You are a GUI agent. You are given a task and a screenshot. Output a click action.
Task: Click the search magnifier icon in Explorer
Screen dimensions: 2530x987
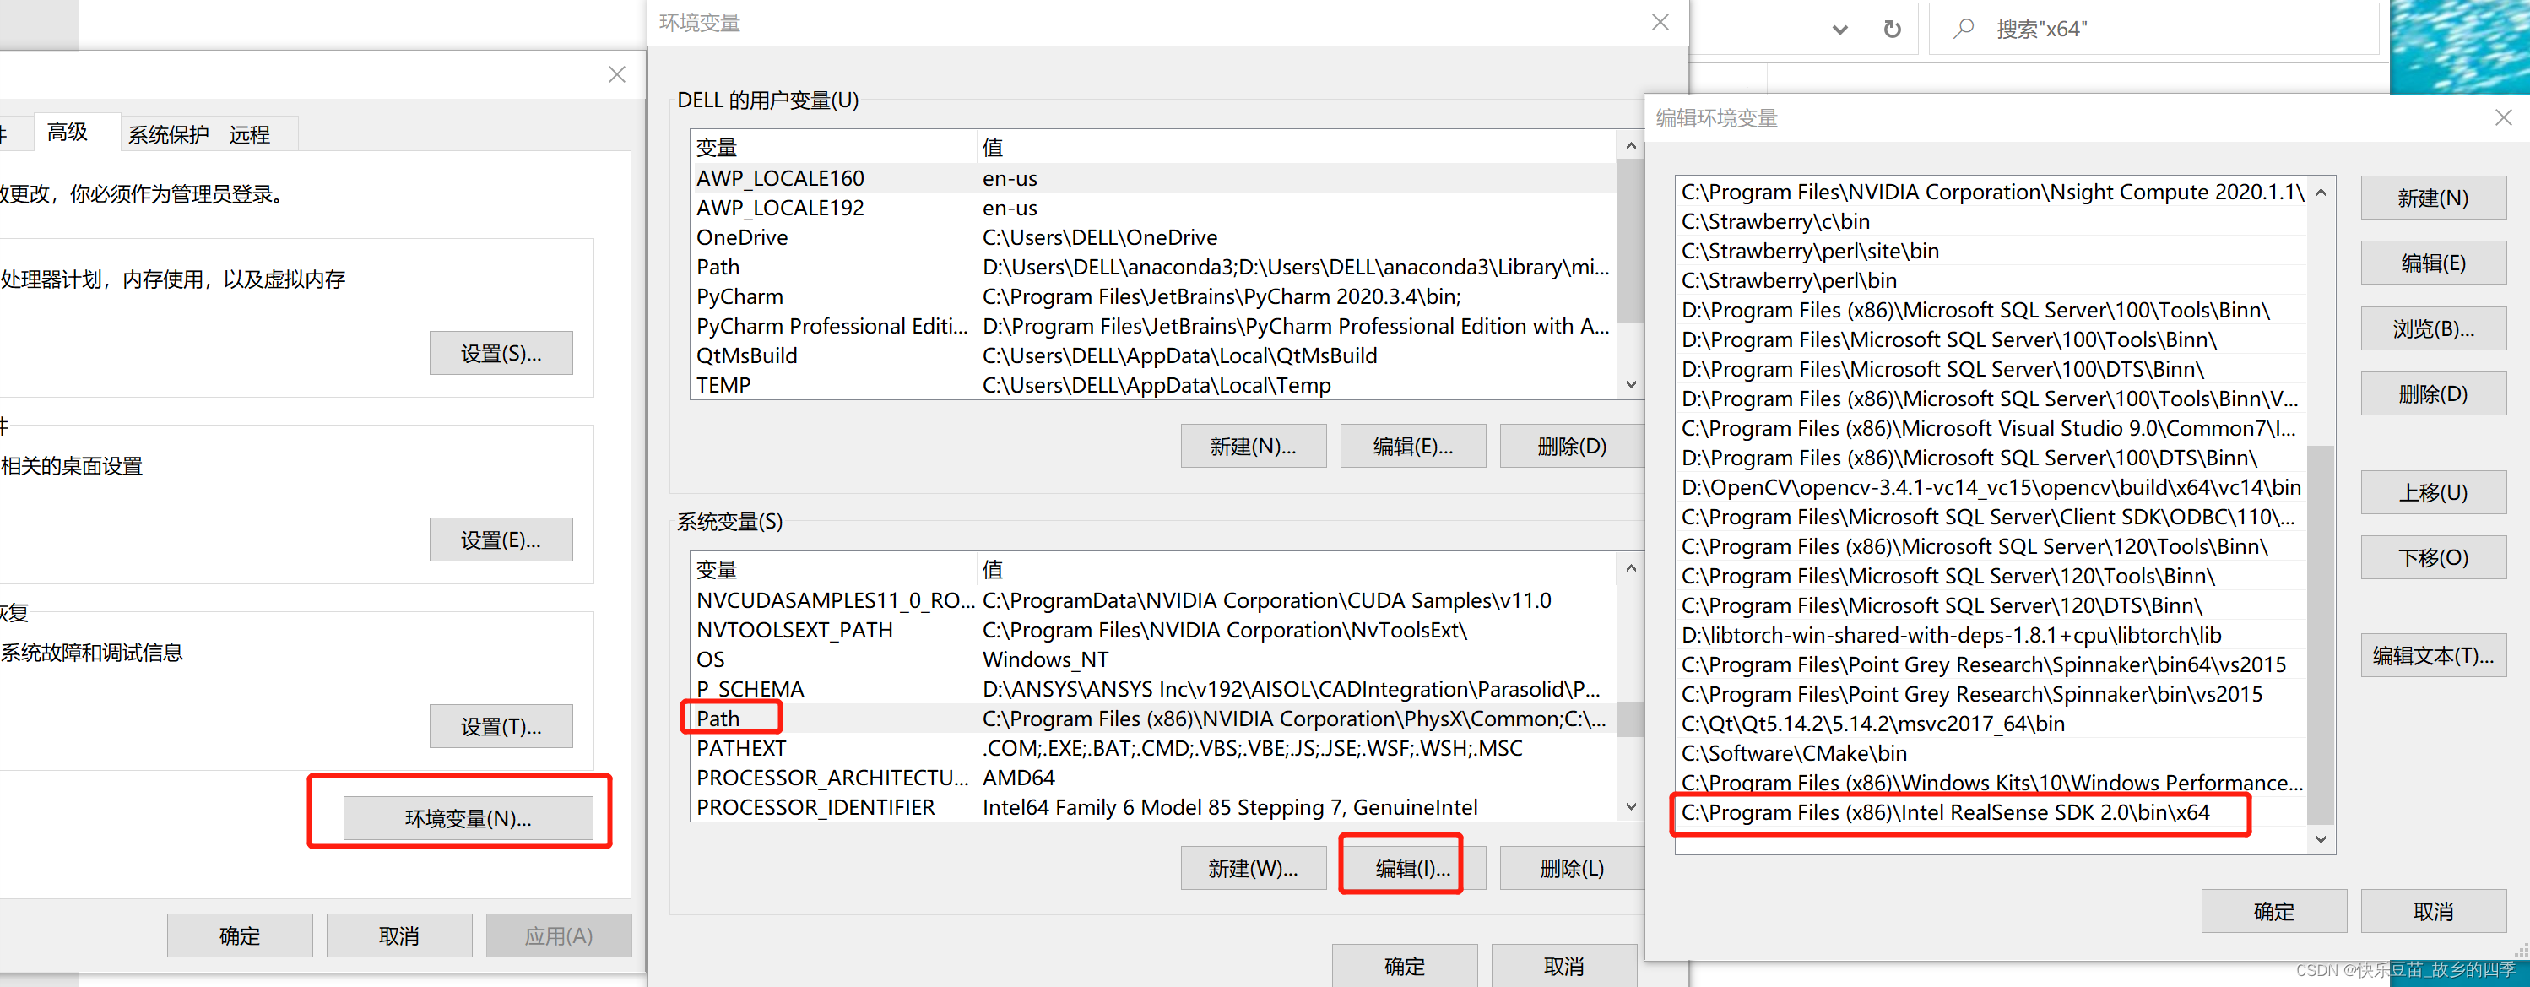click(1964, 30)
